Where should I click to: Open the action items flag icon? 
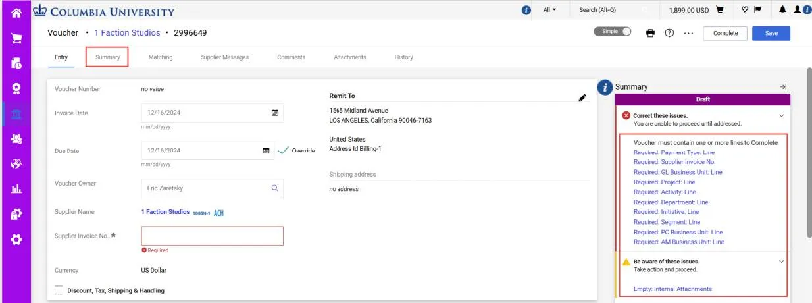[x=756, y=10]
